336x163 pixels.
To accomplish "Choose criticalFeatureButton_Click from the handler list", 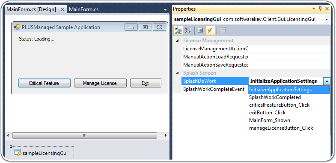I will pos(289,105).
